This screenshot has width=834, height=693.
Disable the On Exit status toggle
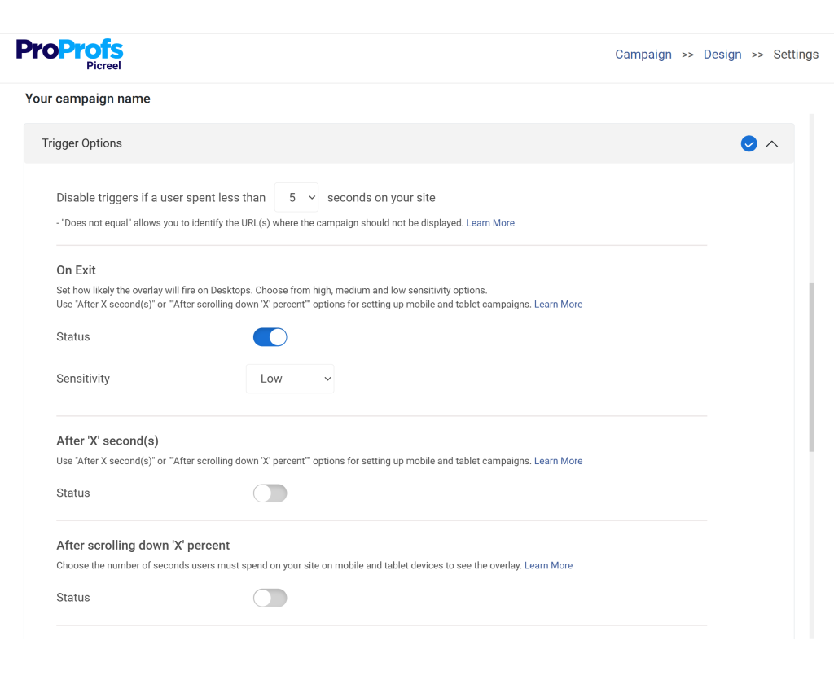(x=270, y=336)
